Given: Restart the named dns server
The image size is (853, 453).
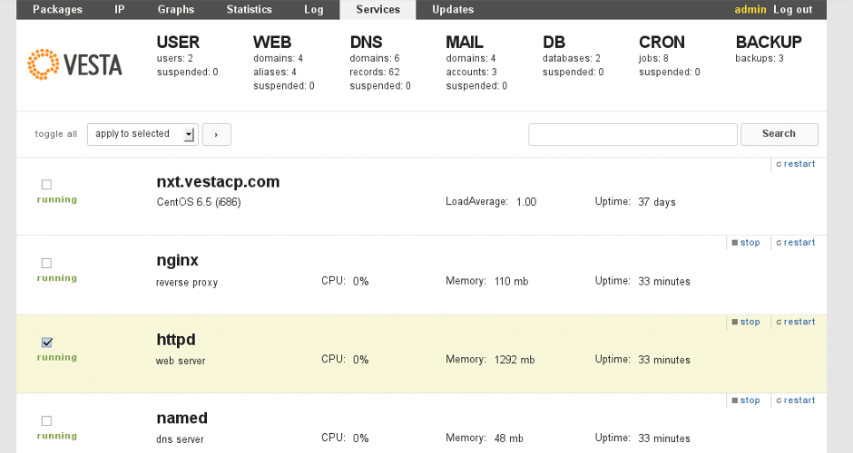Looking at the screenshot, I should click(x=795, y=400).
